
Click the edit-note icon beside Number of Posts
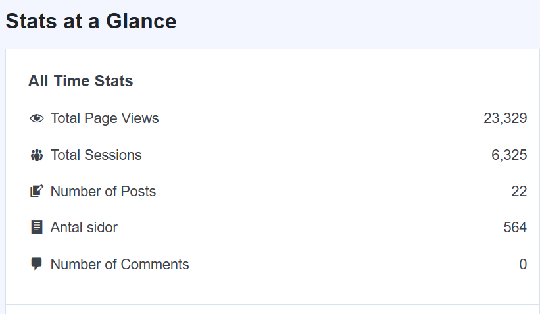point(37,192)
